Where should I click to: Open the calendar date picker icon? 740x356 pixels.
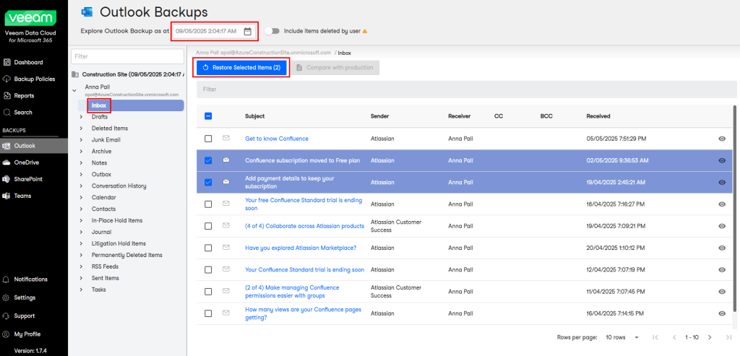[x=247, y=32]
